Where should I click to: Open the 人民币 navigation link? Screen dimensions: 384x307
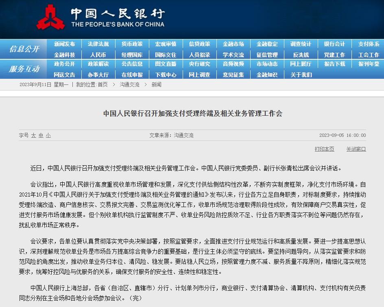[x=98, y=55]
